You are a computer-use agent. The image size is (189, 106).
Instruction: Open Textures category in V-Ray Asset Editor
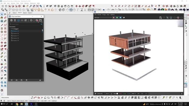point(26,20)
